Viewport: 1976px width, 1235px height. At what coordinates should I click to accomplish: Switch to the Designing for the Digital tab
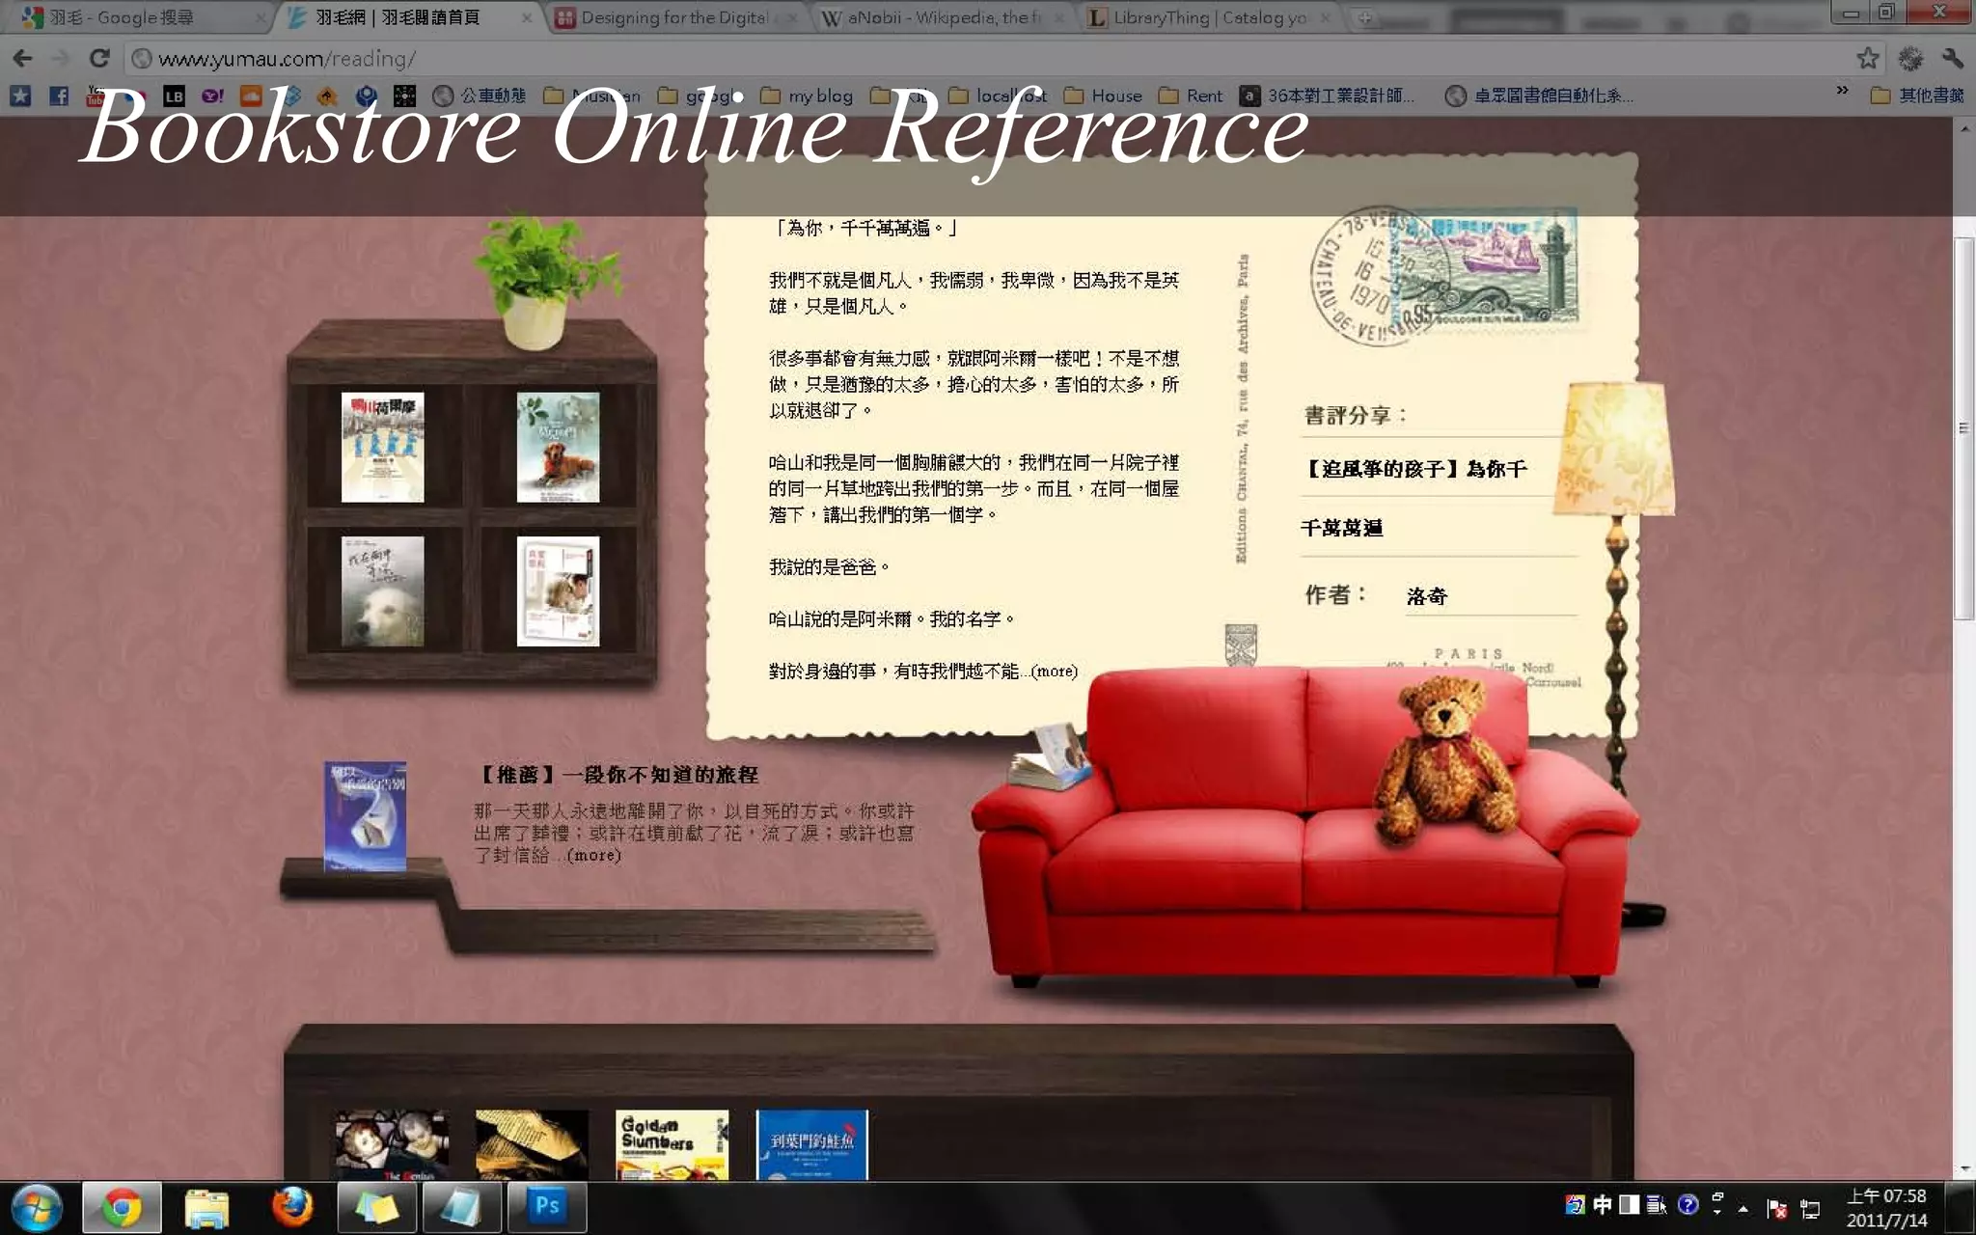pyautogui.click(x=675, y=17)
